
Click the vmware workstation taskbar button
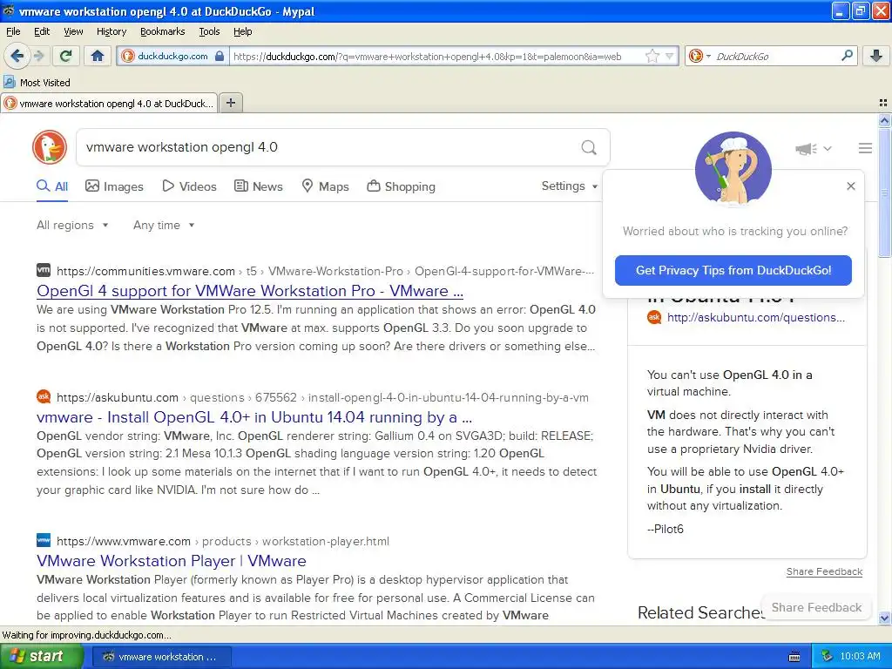click(x=161, y=657)
